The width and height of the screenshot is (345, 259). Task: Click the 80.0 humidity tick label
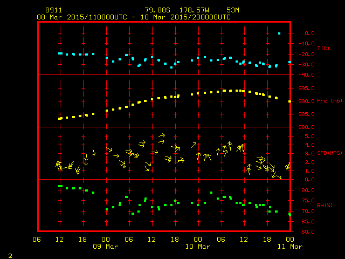point(308,190)
